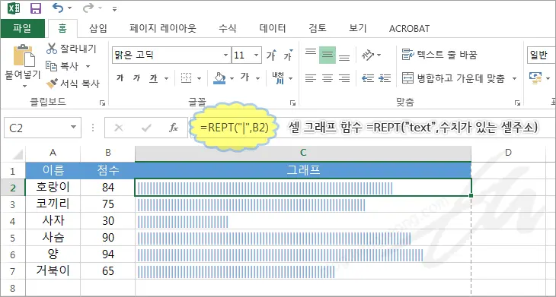Viewport: 556px width, 297px height.
Task: Toggle underline 가 formatting
Action: click(x=154, y=78)
